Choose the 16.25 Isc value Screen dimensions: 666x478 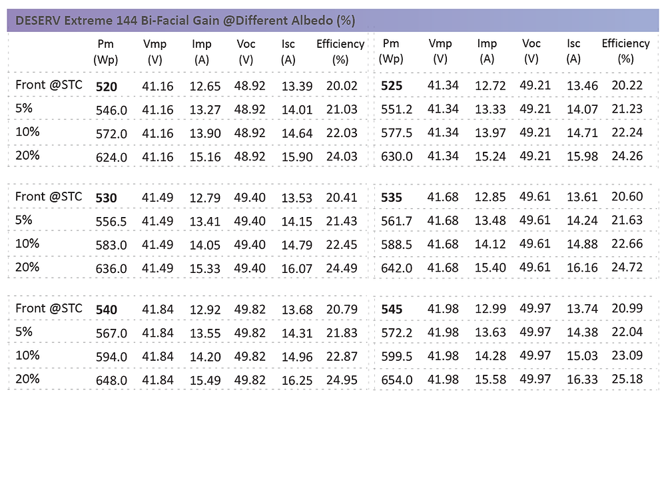click(297, 380)
